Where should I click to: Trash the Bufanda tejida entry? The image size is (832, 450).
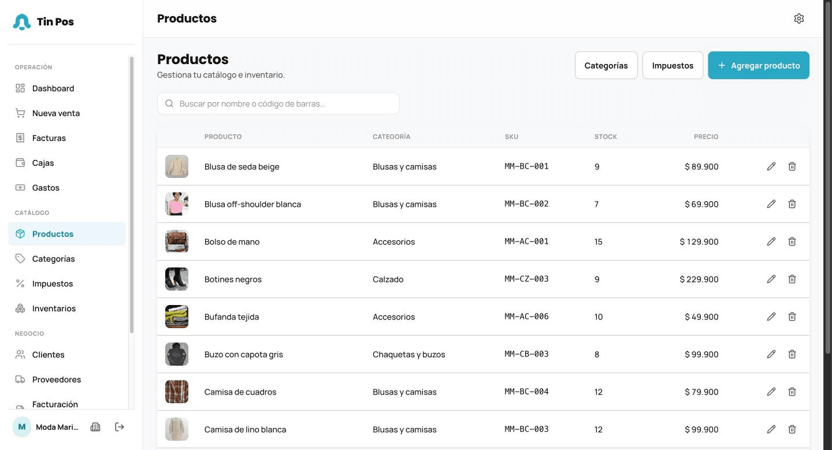point(792,317)
